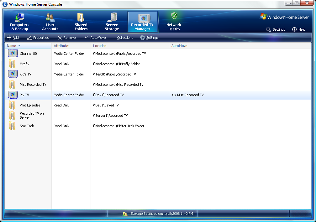
Task: Click the My TV media center icon
Action: click(13, 95)
